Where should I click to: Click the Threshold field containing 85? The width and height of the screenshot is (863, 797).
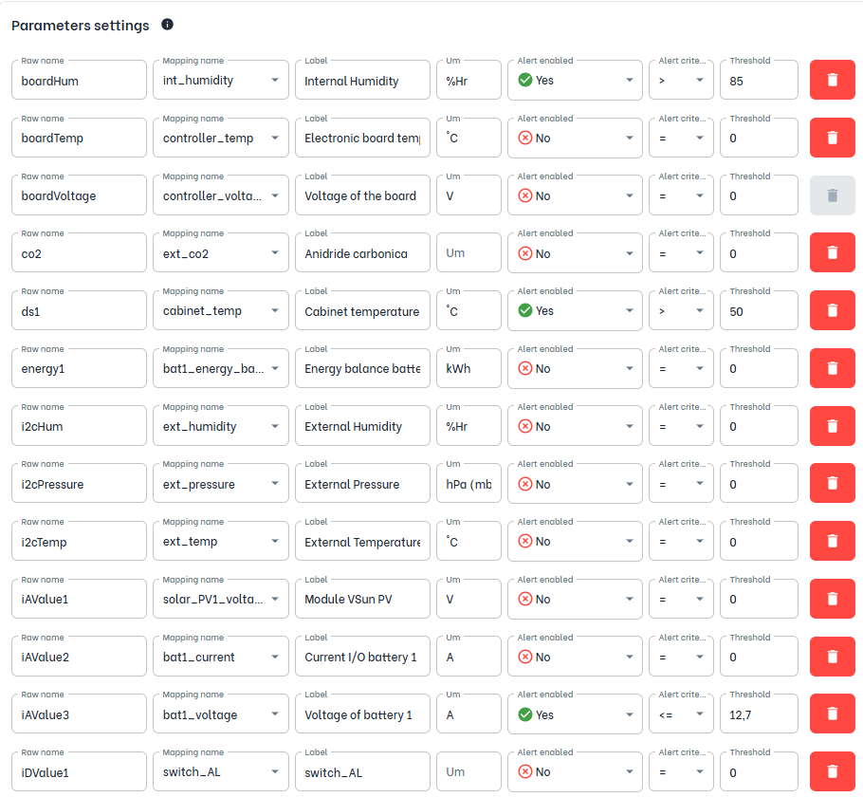point(759,80)
